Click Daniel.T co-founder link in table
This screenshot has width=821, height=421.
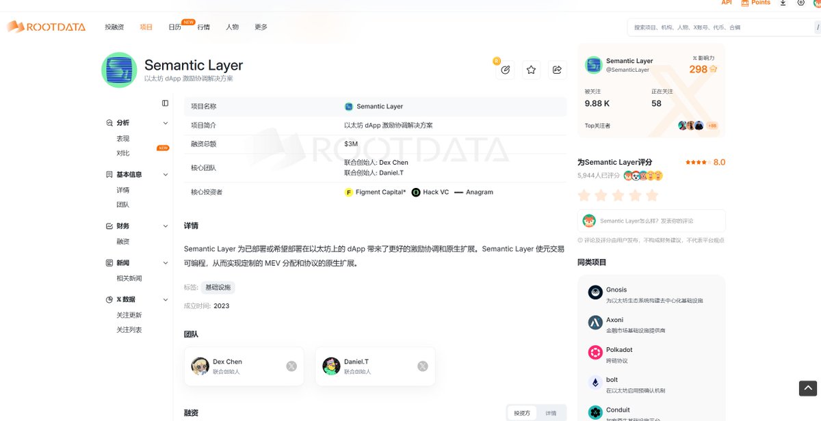click(x=391, y=173)
